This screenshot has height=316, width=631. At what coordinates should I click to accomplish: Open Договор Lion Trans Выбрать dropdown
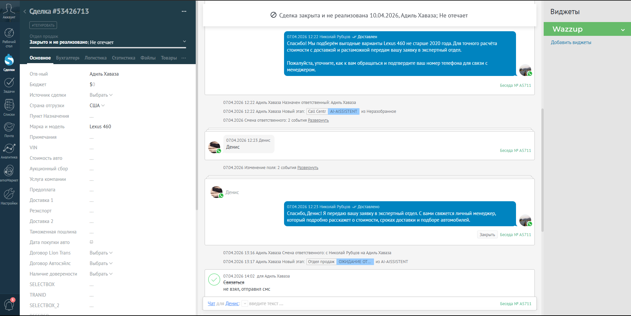101,253
